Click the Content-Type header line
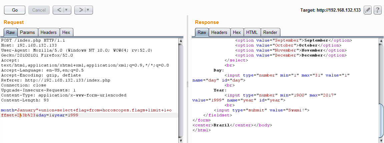Screen dimensions: 384x143 (64, 95)
